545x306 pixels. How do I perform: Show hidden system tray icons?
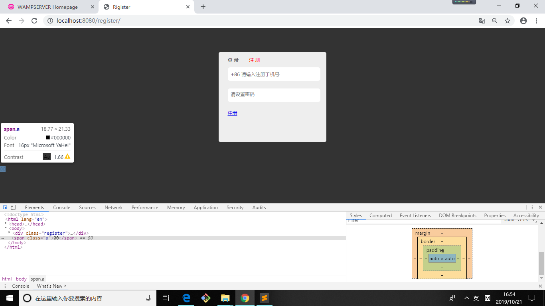[x=466, y=298]
